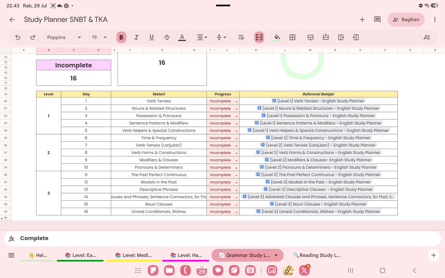Undo the last edit
This screenshot has width=445, height=278.
(x=18, y=37)
